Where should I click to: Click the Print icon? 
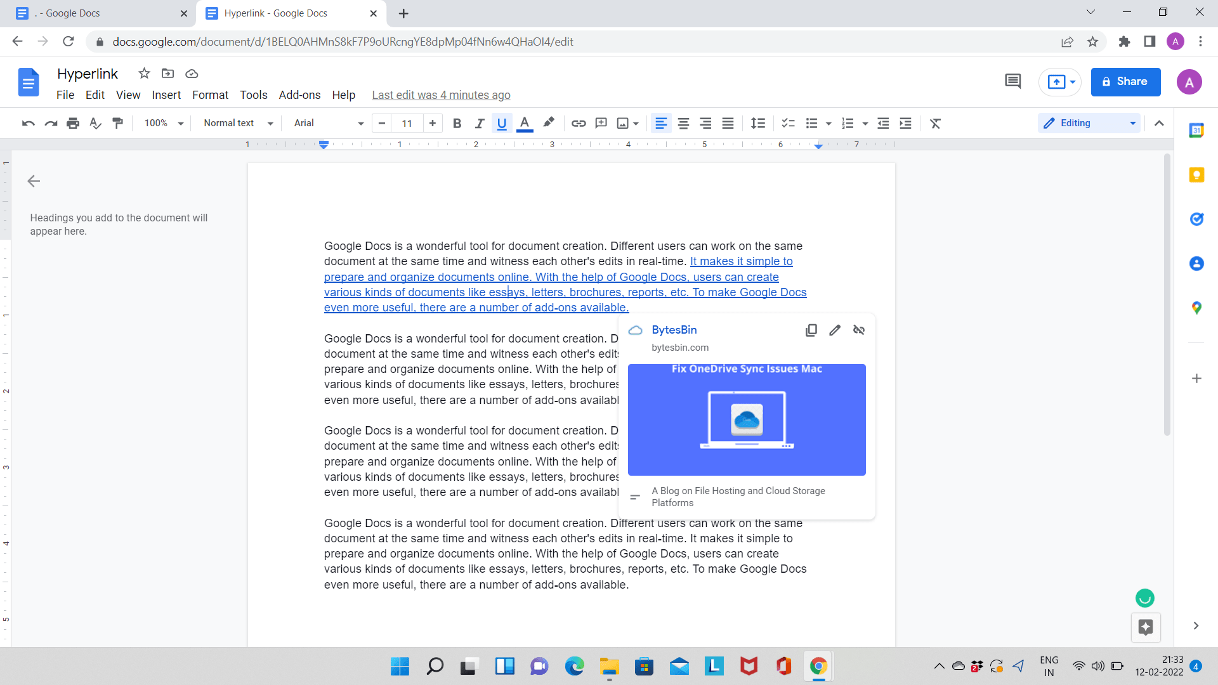[73, 124]
